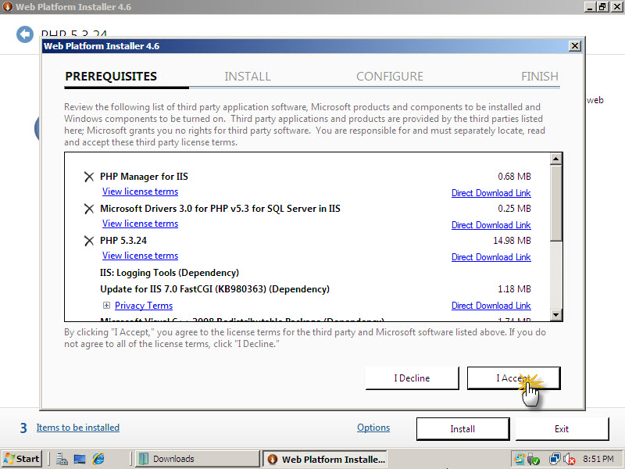Click Install in the main window

(462, 429)
